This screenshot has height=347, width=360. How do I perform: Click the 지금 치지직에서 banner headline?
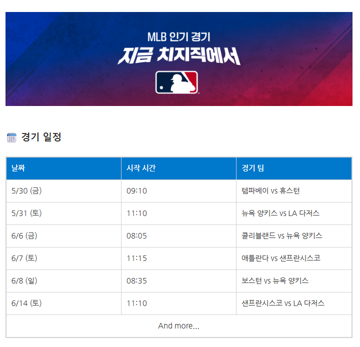pos(179,56)
